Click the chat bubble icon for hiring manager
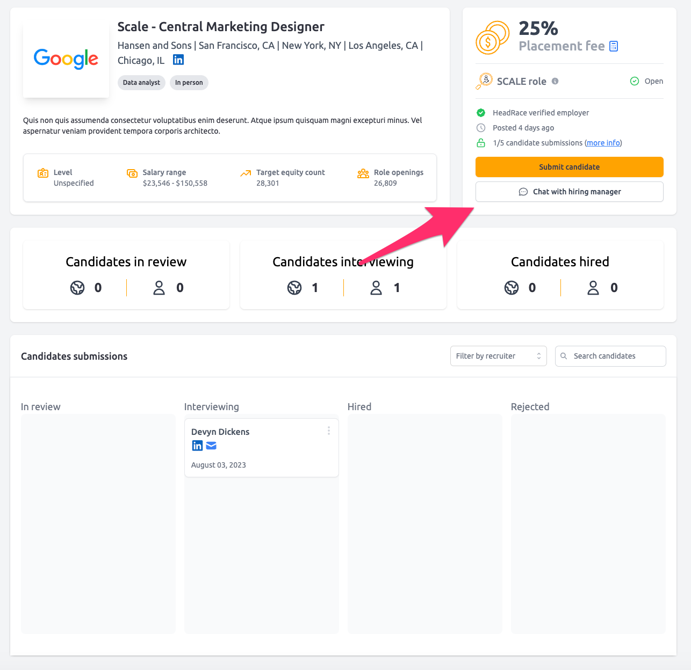The width and height of the screenshot is (691, 670). click(523, 192)
